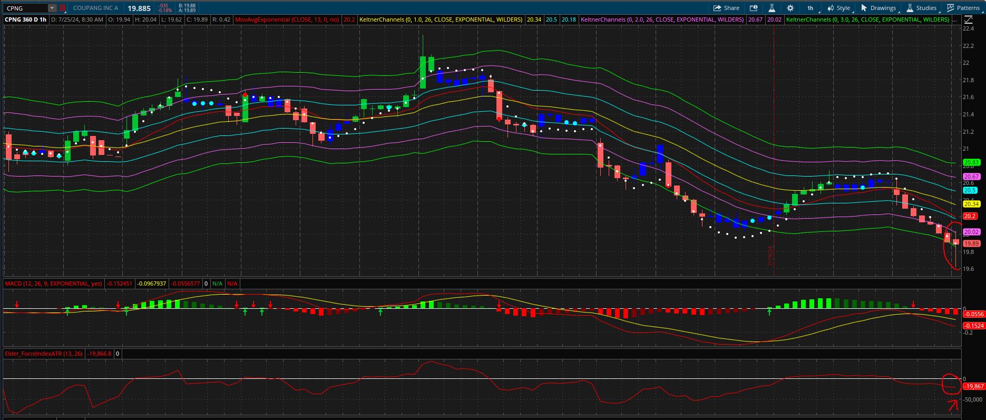
Task: Click the O: 19.94 open value
Action: click(x=119, y=19)
